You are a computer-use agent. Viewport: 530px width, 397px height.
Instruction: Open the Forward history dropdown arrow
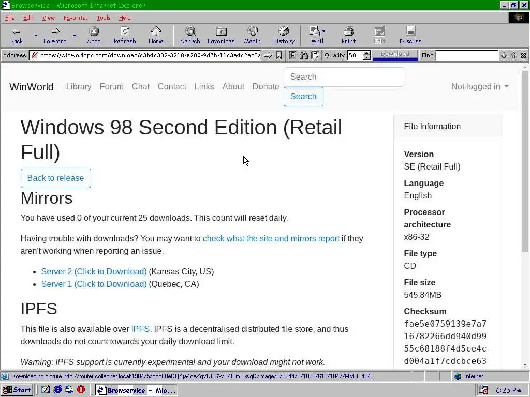coord(75,36)
